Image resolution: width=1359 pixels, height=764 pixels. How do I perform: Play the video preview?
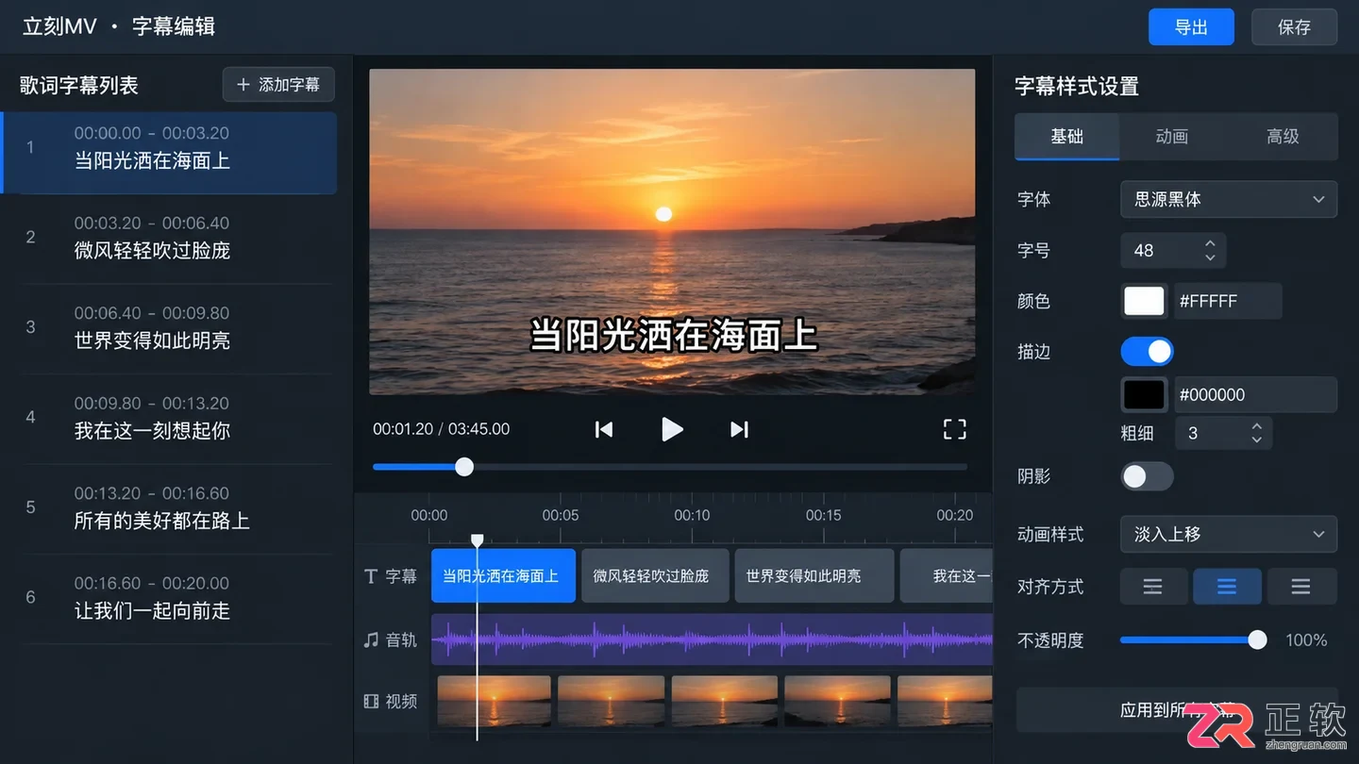672,429
